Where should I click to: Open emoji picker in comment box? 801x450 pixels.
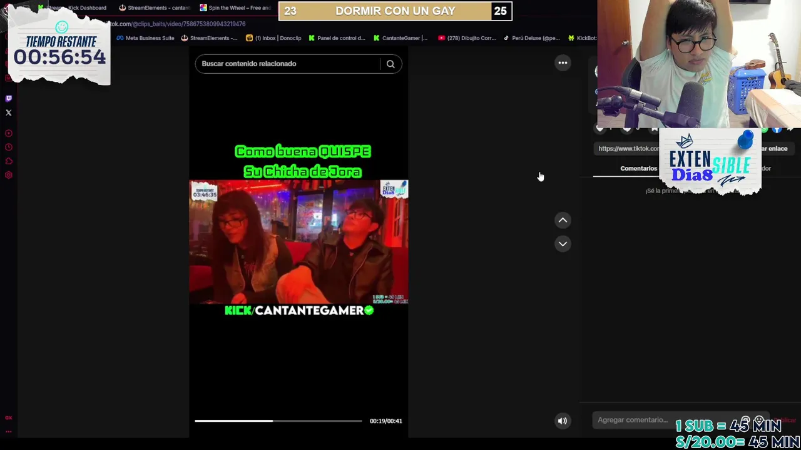759,420
